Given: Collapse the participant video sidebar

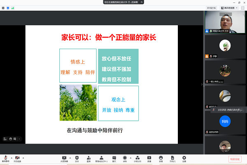Looking at the screenshot, I should coord(202,84).
